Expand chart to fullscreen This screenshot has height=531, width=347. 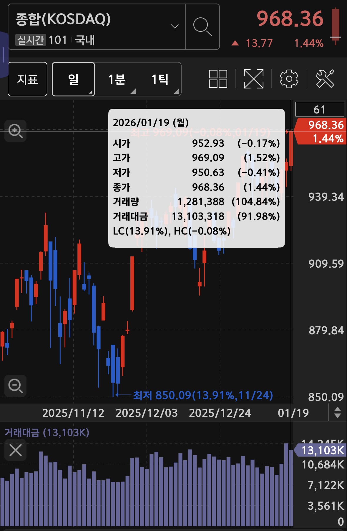(x=254, y=79)
